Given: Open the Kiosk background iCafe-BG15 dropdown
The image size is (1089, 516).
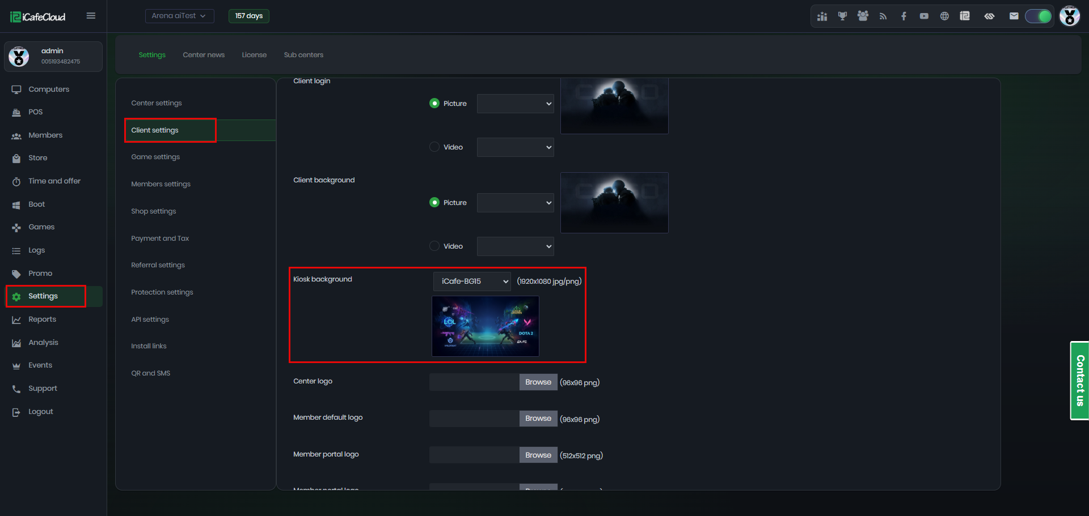Looking at the screenshot, I should click(x=472, y=282).
